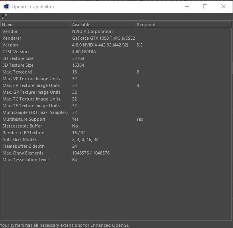Click the Required column header

pyautogui.click(x=146, y=25)
